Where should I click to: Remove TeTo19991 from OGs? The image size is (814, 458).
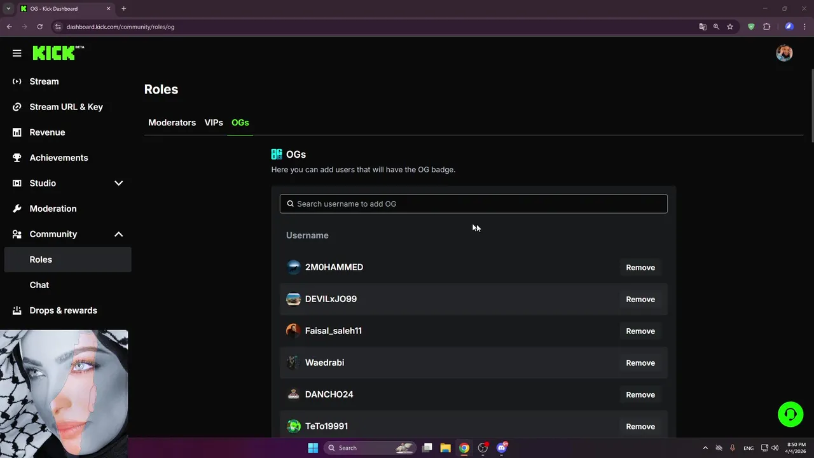(x=640, y=426)
